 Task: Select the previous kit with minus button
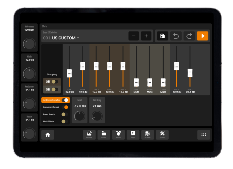(x=134, y=36)
